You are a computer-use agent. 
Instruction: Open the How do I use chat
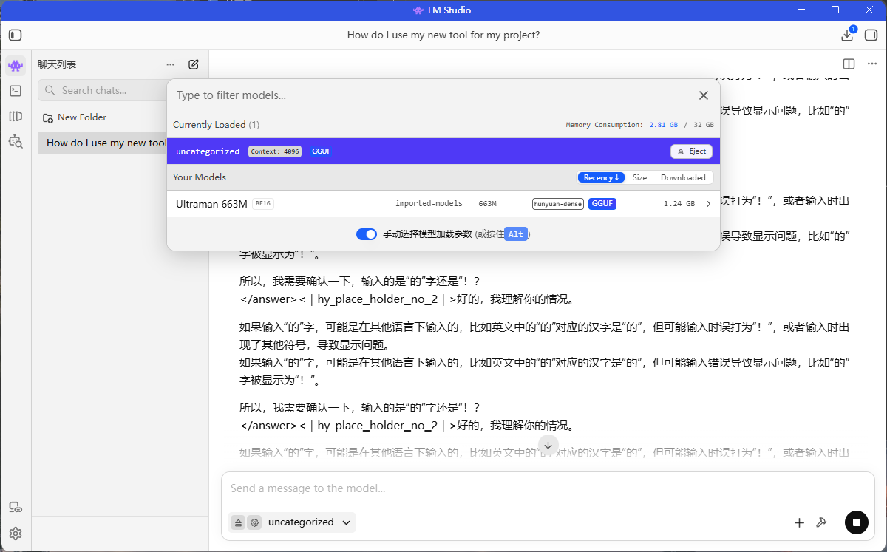103,143
